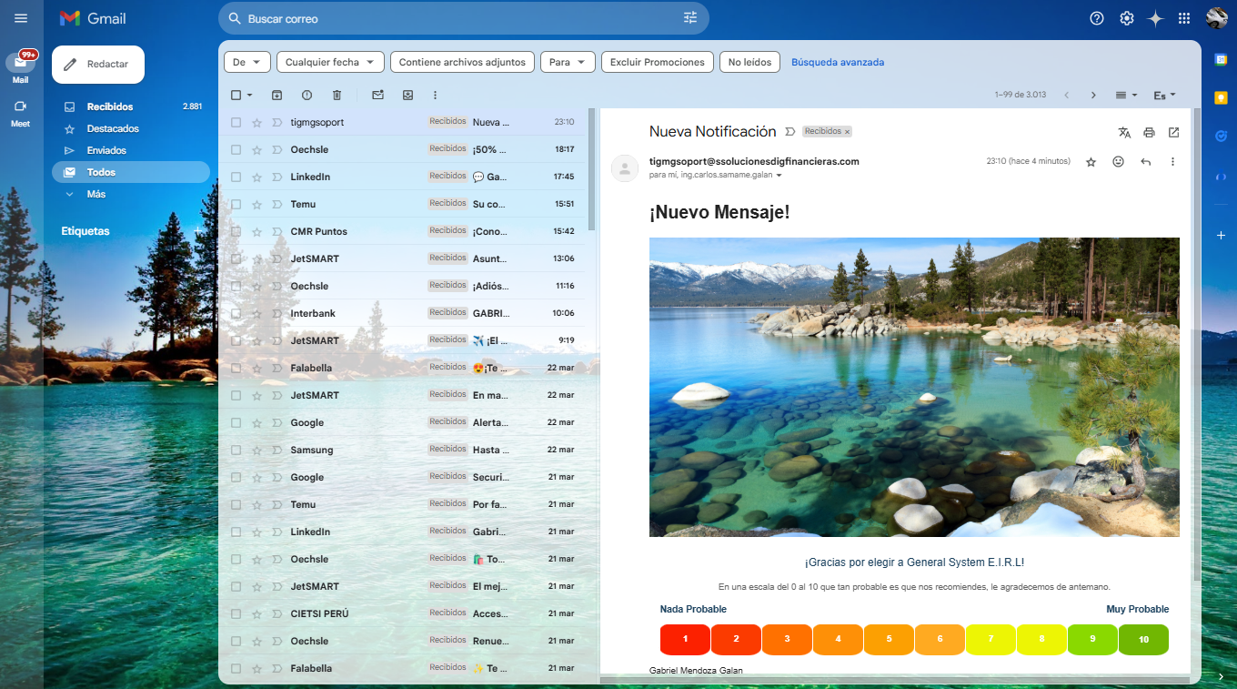Image resolution: width=1237 pixels, height=689 pixels.
Task: Open the Destacados folder
Action: [x=113, y=128]
